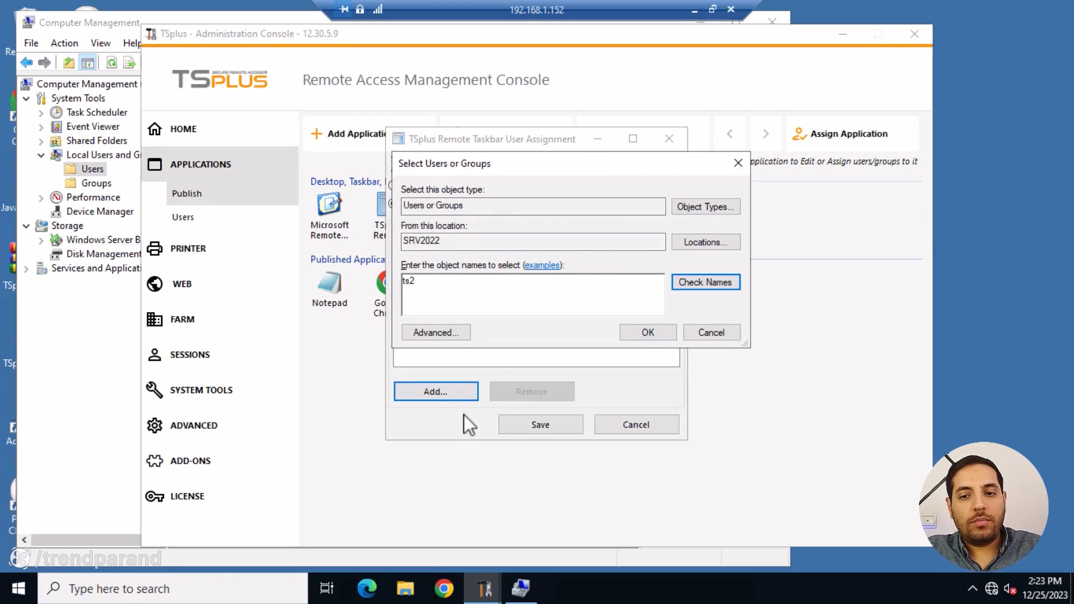Image resolution: width=1074 pixels, height=604 pixels.
Task: Click the Assign Application user icon
Action: point(800,134)
